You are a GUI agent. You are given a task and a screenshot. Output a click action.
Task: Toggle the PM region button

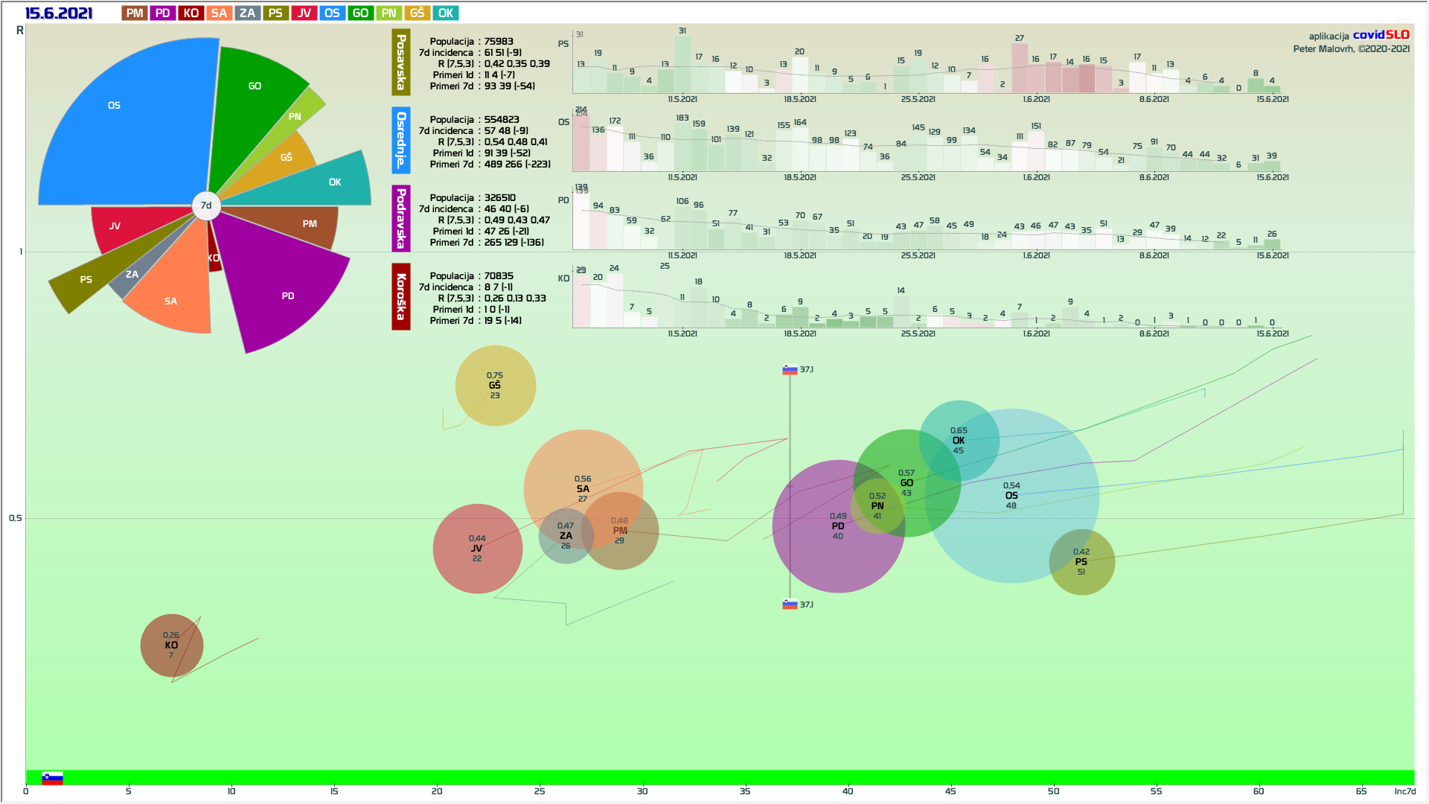tap(135, 13)
